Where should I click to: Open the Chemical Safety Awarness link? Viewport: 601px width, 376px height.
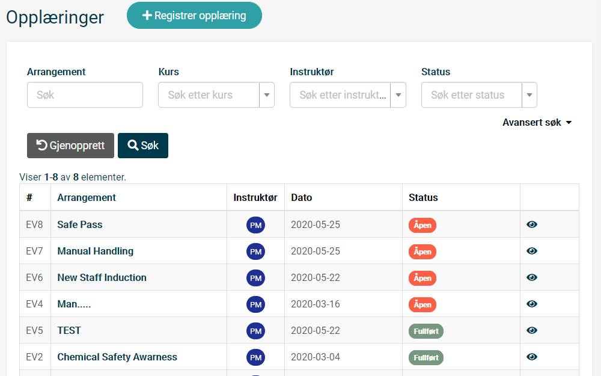click(117, 357)
